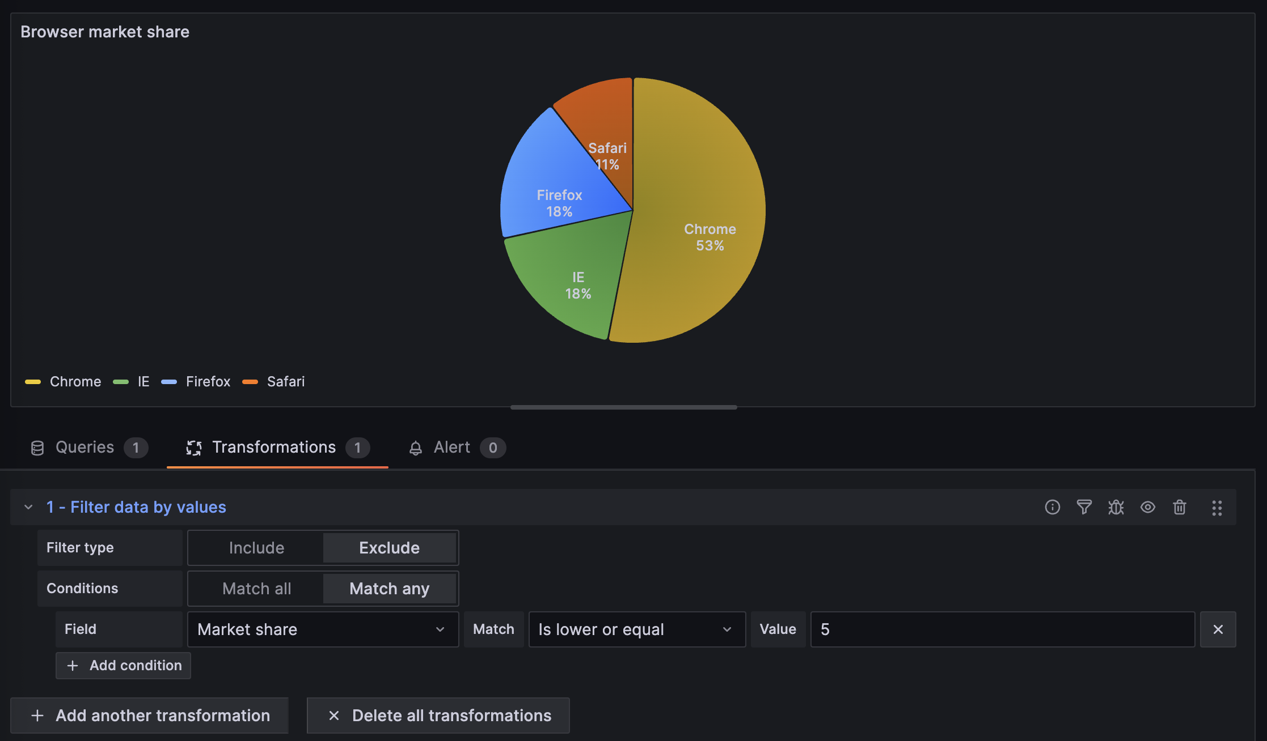Delete the transformation using the trash icon
1267x741 pixels.
[x=1180, y=507]
